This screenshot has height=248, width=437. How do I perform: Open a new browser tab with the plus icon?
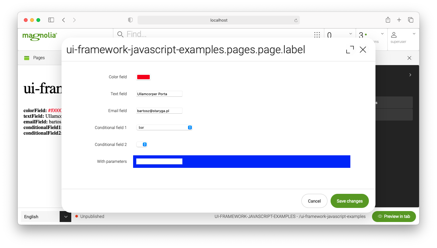click(399, 20)
